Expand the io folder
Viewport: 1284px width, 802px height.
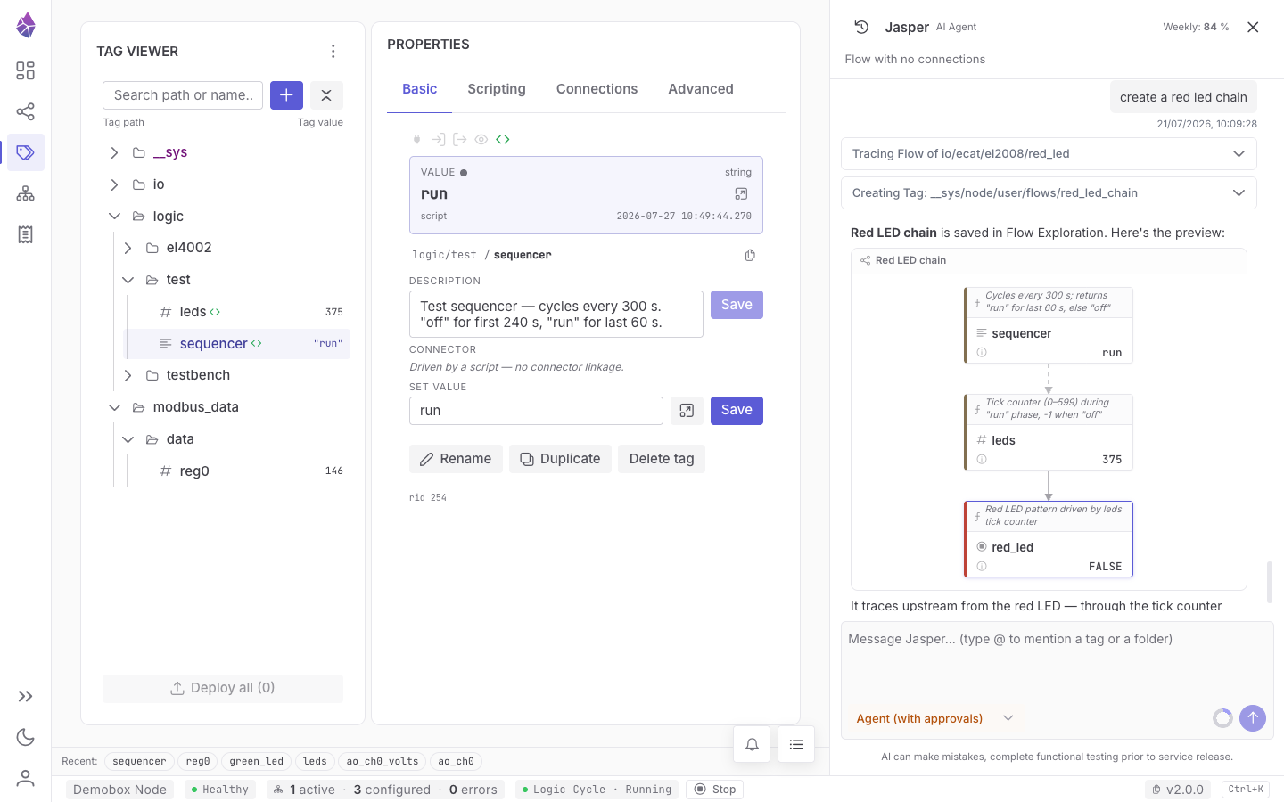[x=114, y=184]
